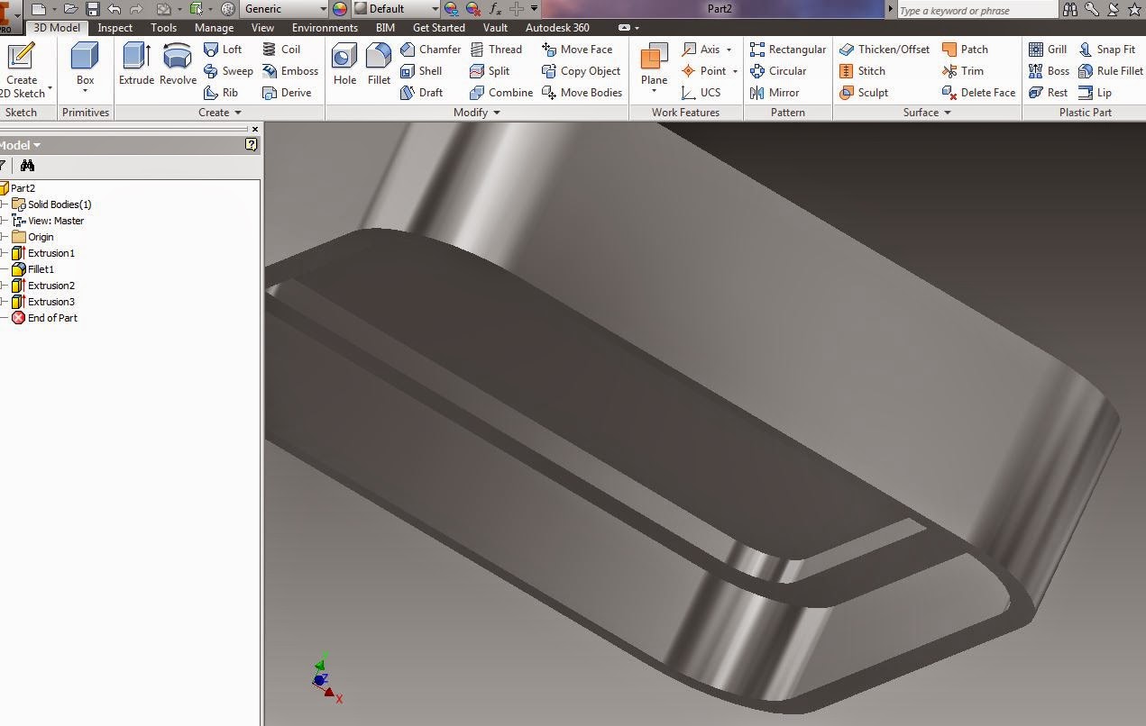
Task: Open the color wheel appearance picker
Action: click(x=339, y=9)
